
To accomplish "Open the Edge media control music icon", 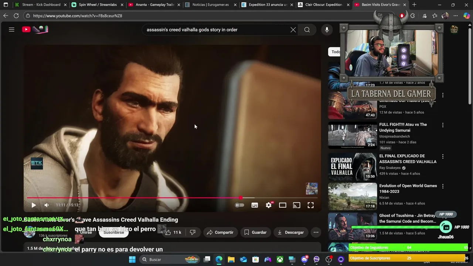I will (x=424, y=16).
